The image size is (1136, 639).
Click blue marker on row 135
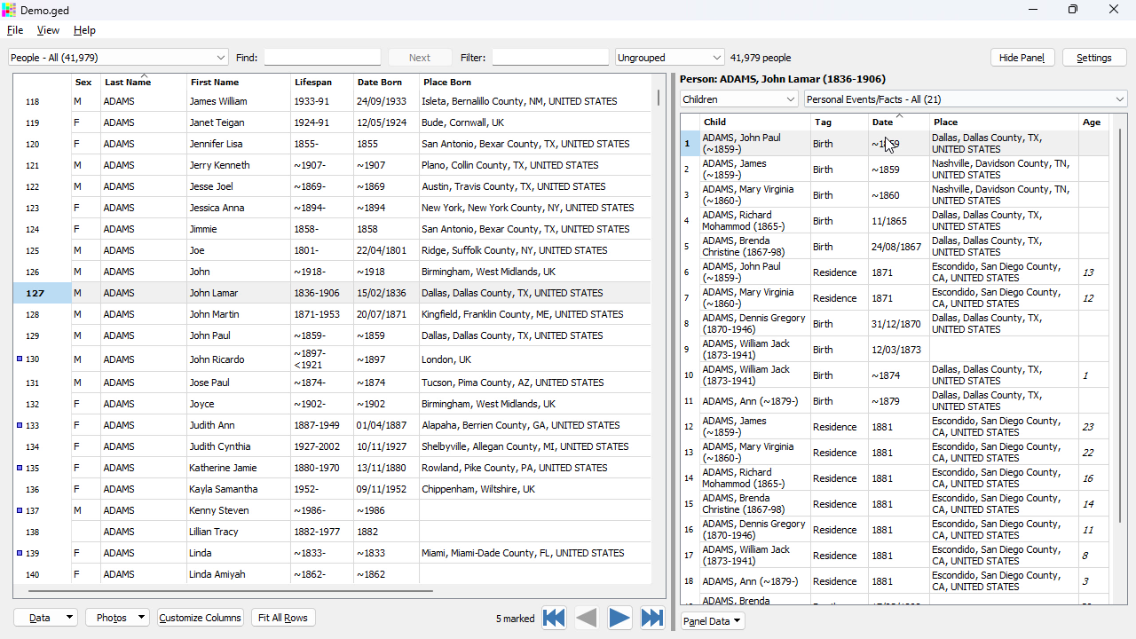click(x=20, y=468)
